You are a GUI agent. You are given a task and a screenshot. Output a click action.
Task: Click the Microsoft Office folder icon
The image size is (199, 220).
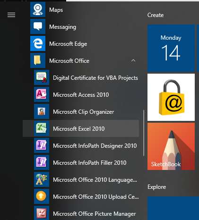(38, 60)
